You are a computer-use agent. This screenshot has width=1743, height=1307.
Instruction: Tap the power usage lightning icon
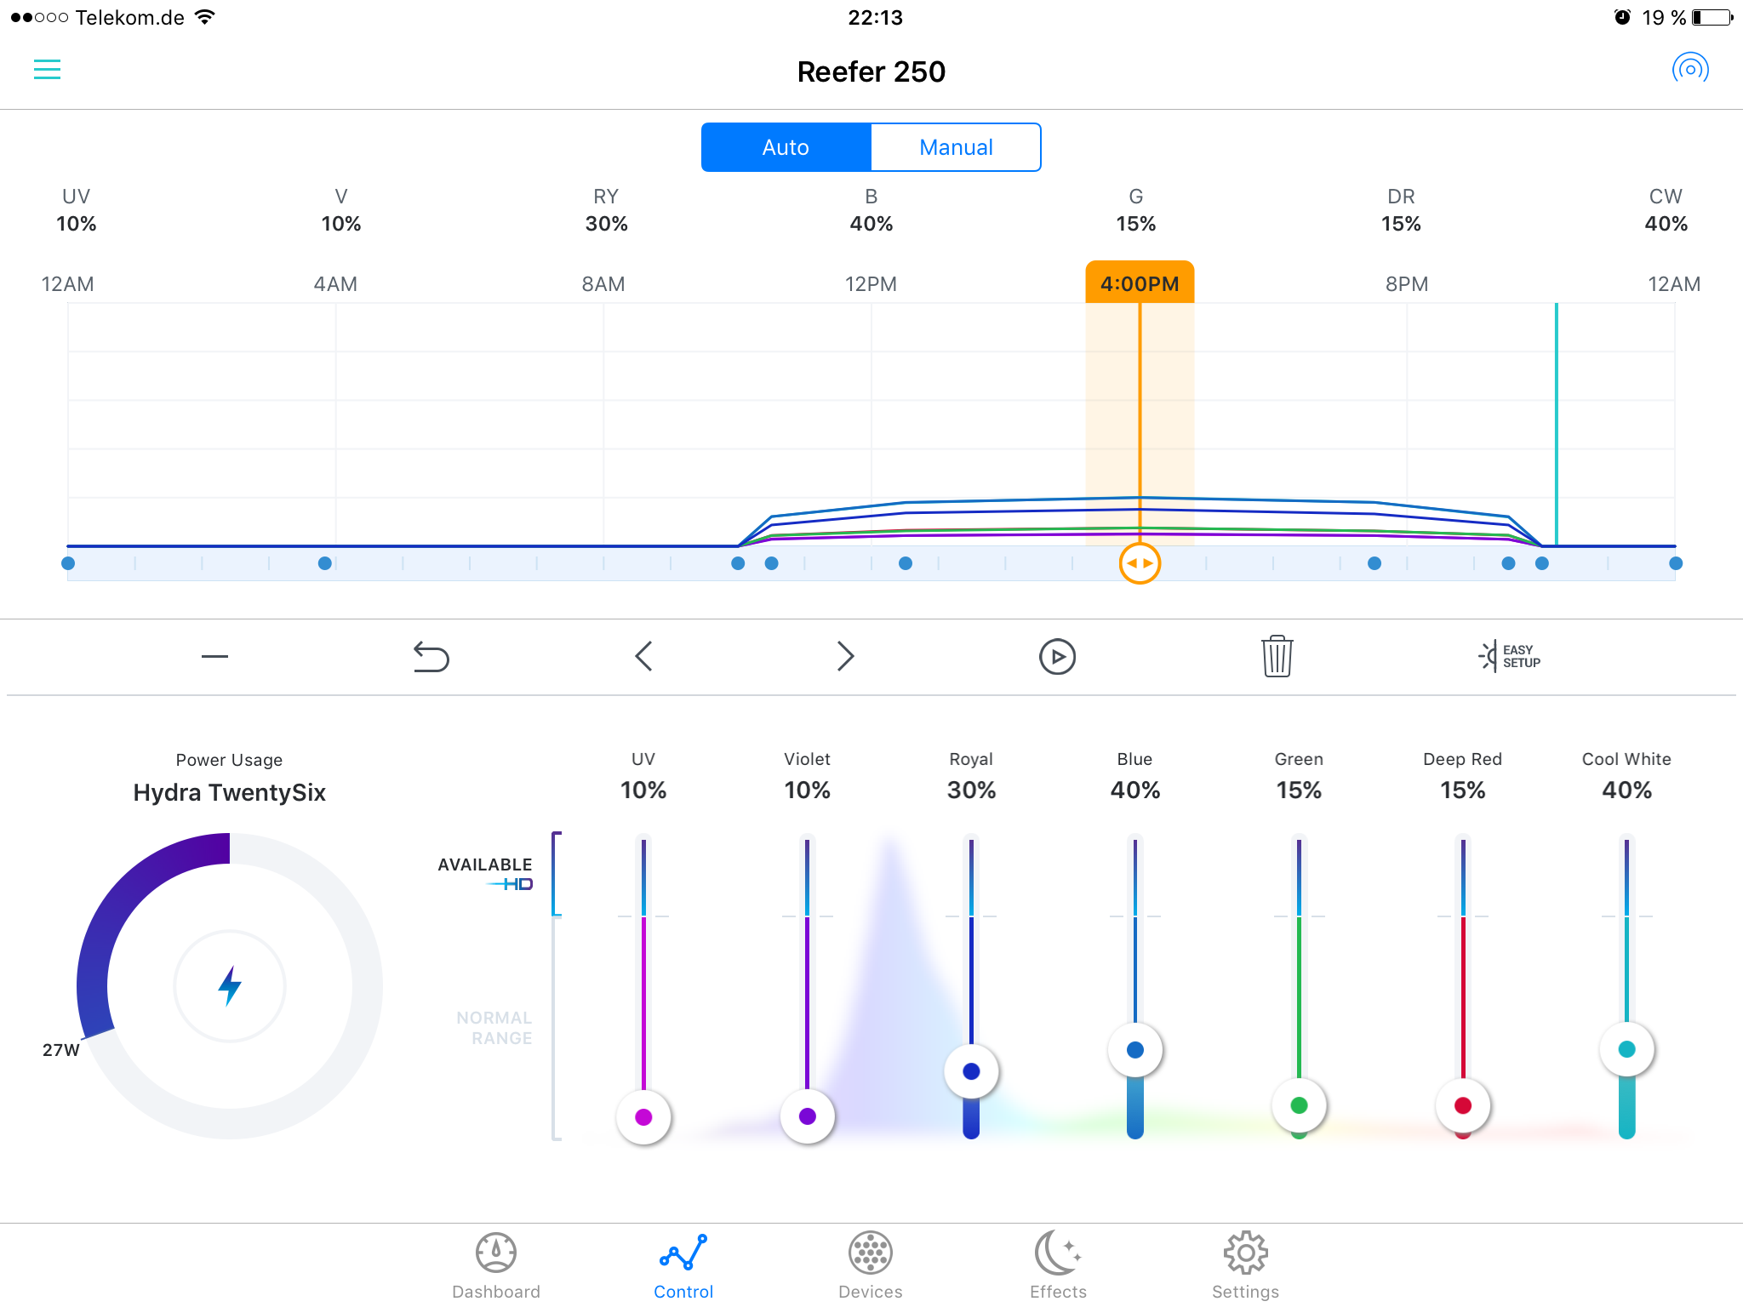pos(230,985)
